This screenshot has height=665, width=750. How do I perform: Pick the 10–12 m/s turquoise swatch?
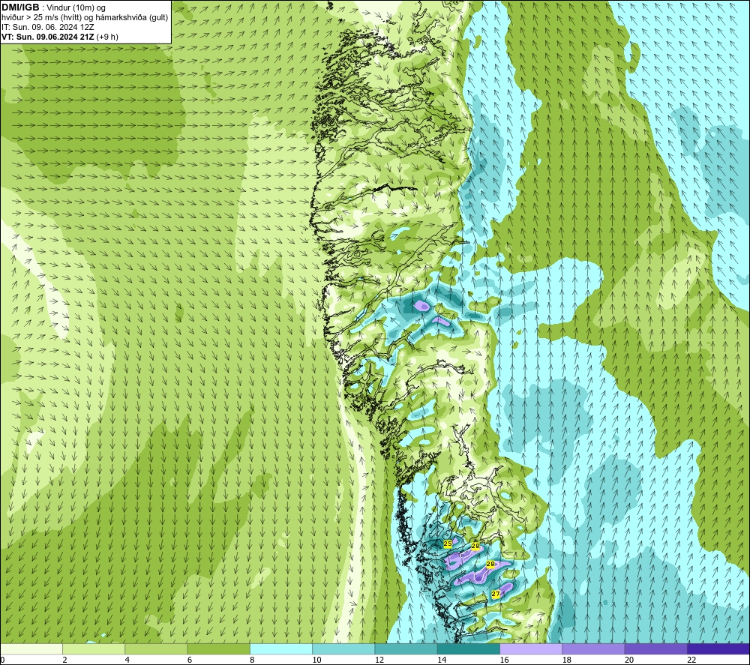point(343,649)
